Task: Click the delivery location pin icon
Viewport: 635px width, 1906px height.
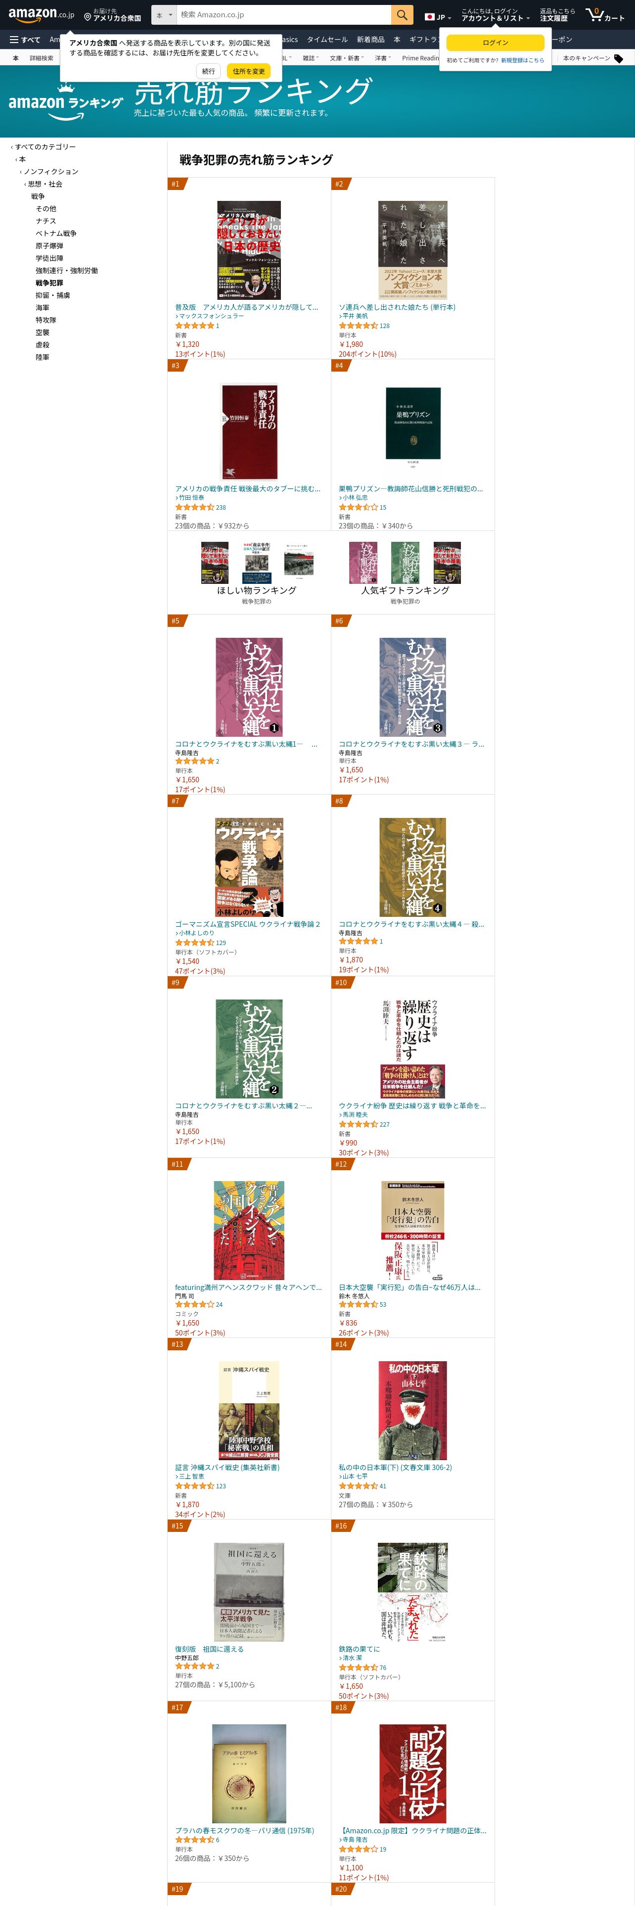Action: pyautogui.click(x=87, y=16)
